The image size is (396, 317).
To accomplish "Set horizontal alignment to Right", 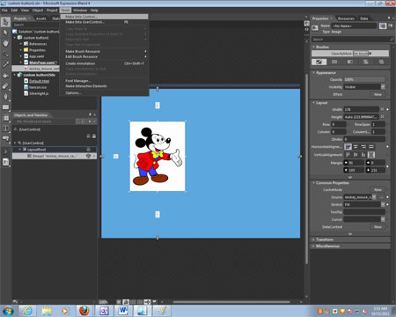I will click(x=363, y=146).
